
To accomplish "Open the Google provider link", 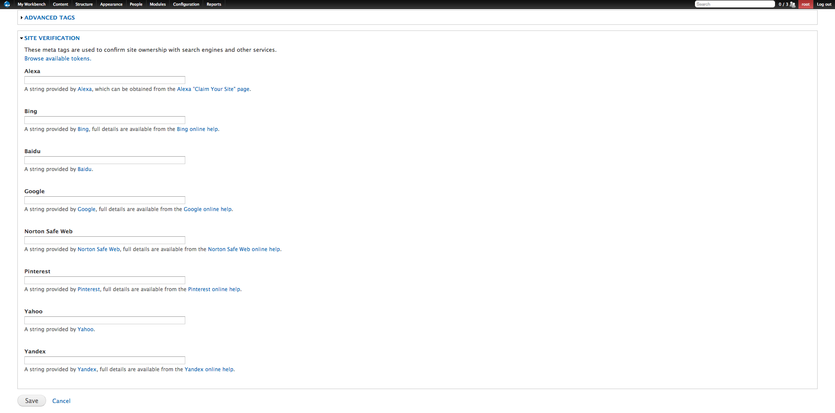I will (87, 209).
